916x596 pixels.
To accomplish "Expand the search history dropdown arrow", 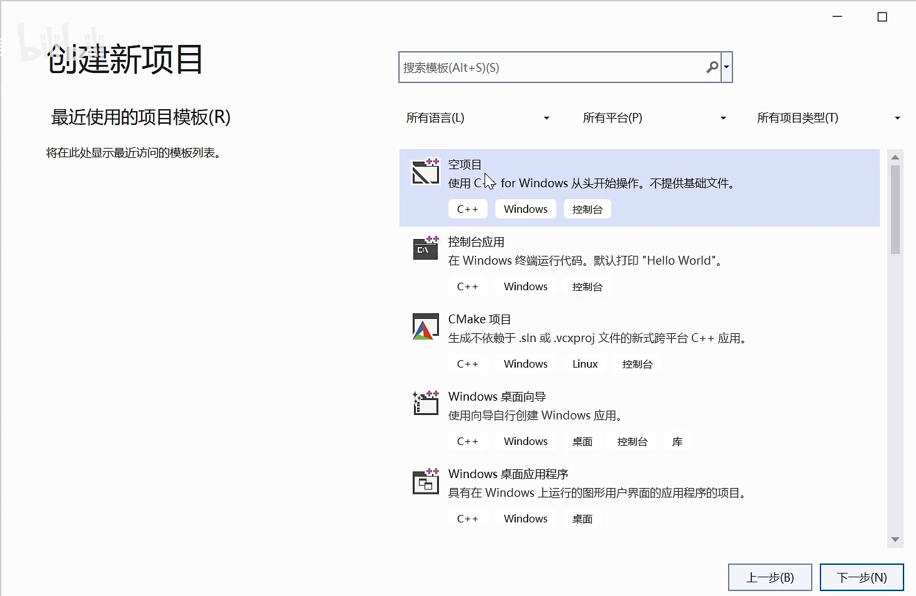I will 726,67.
